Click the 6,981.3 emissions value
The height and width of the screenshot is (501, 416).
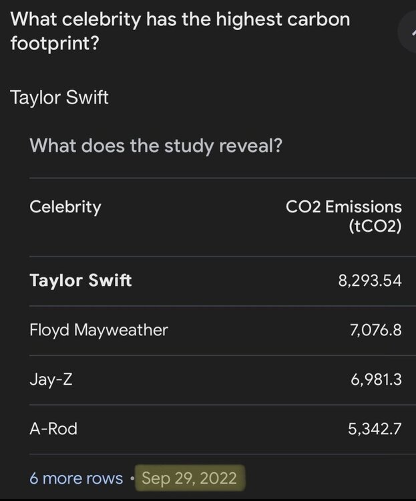375,379
